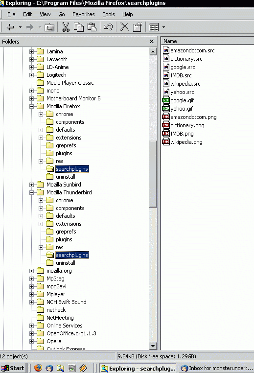Open the Views dropdown arrow
The height and width of the screenshot is (373, 254).
click(x=163, y=27)
